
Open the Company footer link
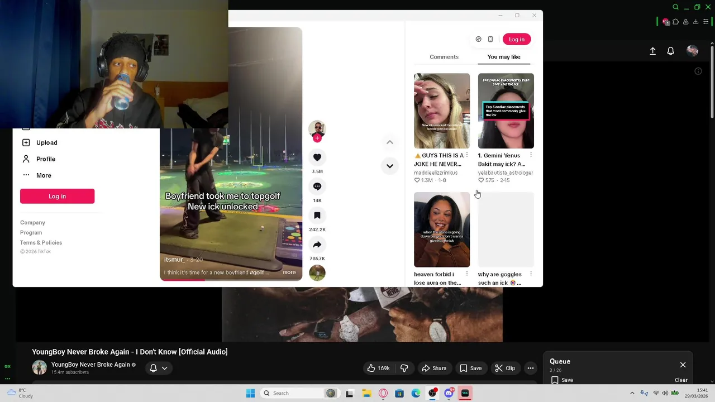point(32,223)
